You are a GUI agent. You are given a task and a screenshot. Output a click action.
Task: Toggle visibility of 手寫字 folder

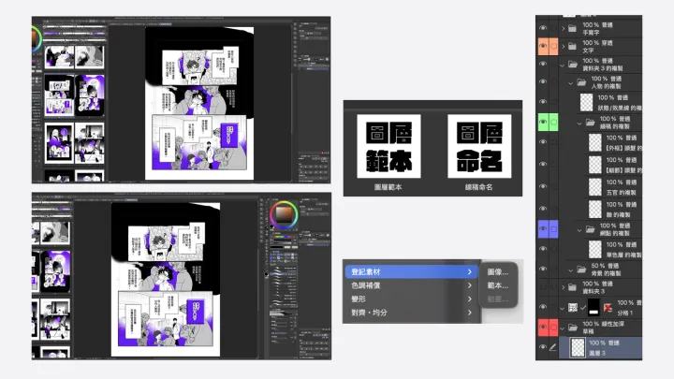pyautogui.click(x=543, y=28)
